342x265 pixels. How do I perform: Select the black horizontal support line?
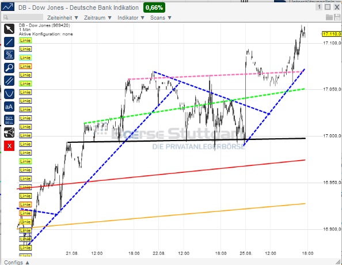tap(187, 141)
